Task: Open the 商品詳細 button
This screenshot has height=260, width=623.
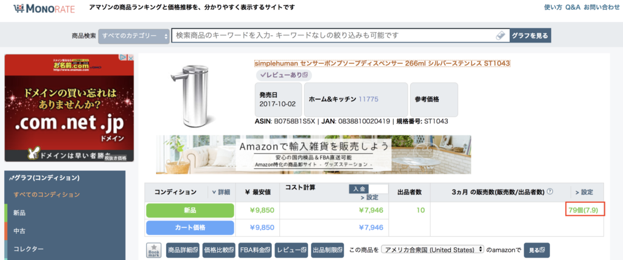Action: point(183,250)
